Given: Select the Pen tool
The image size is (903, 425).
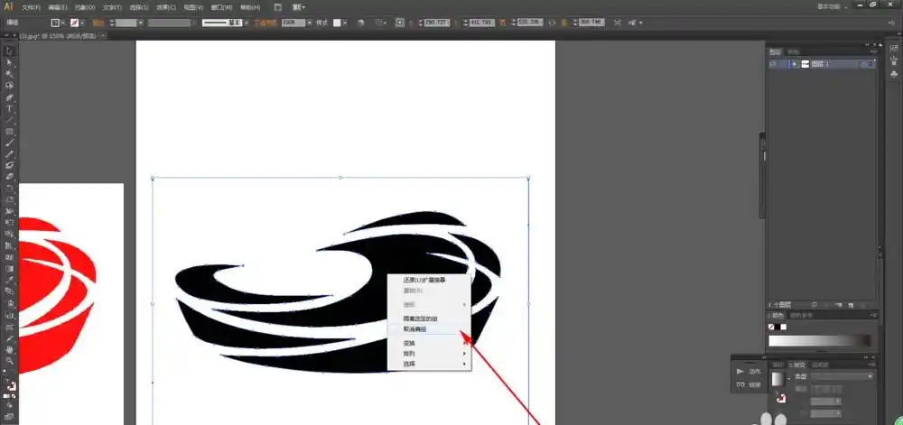Looking at the screenshot, I should pyautogui.click(x=10, y=97).
